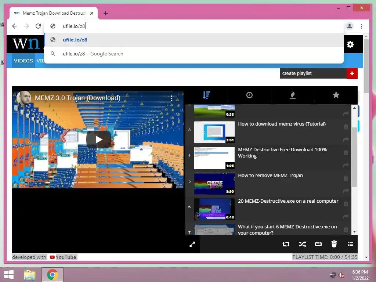376x282 pixels.
Task: Delete the How to remove MEMZ Trojan item
Action: click(x=346, y=178)
